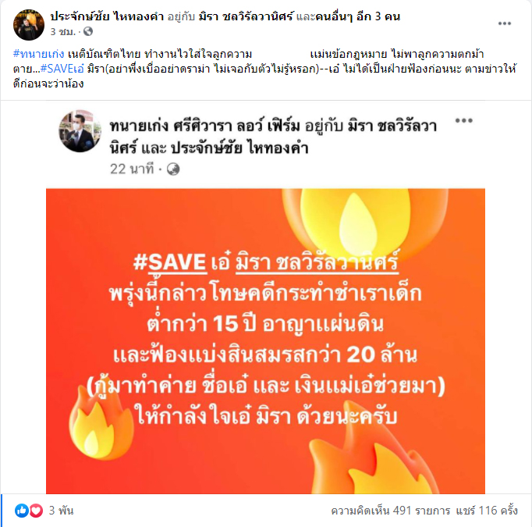This screenshot has height=527, width=532.
Task: Open profile picture of ประจักษ์ชัย ไหทองคำ
Action: click(x=29, y=25)
